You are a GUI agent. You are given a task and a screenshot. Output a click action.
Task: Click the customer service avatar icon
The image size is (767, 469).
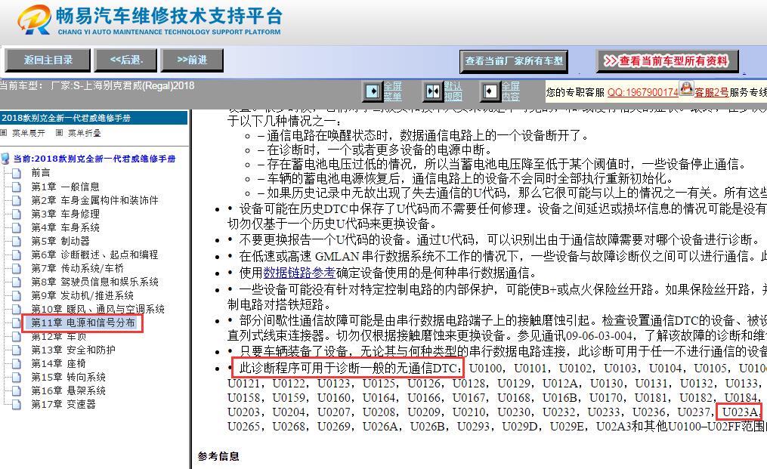pyautogui.click(x=687, y=88)
